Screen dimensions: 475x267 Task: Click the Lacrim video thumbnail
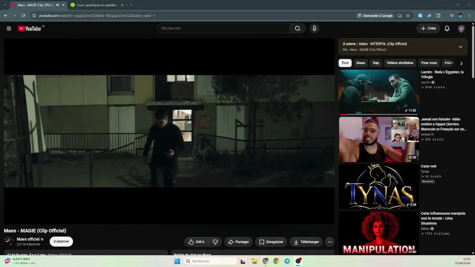pyautogui.click(x=379, y=92)
